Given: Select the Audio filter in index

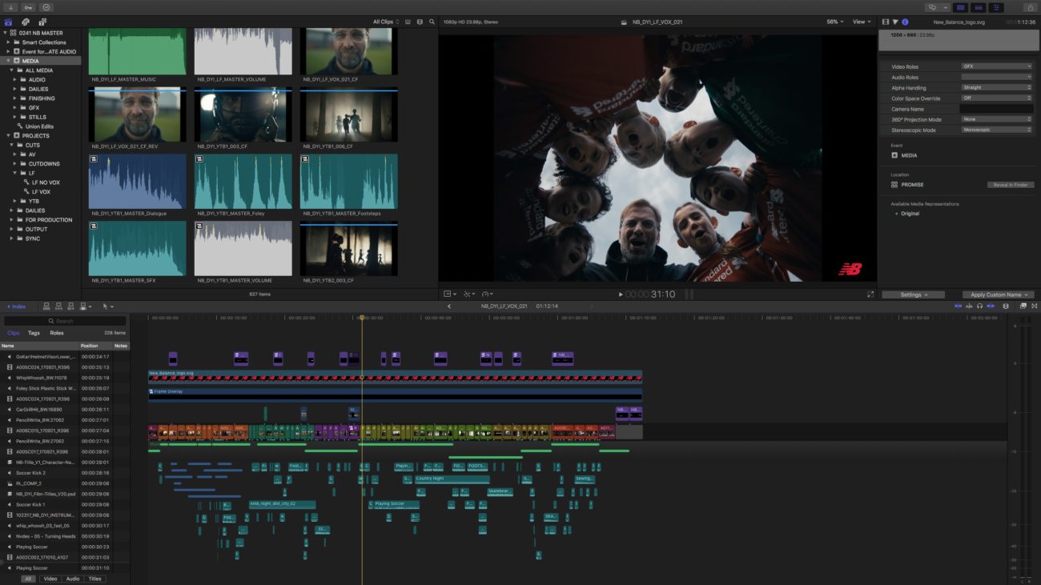Looking at the screenshot, I should tap(73, 579).
